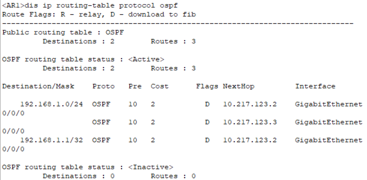The height and width of the screenshot is (180, 367).
Task: Click the Route Flags legend line
Action: coord(99,15)
